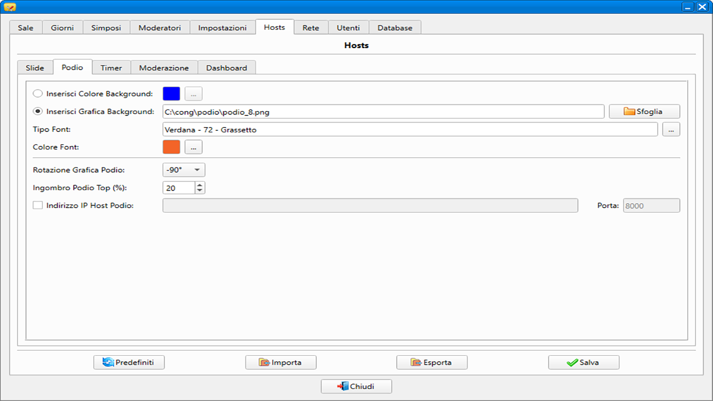713x401 pixels.
Task: Click the folder icon on Sfoglia button
Action: coord(630,112)
